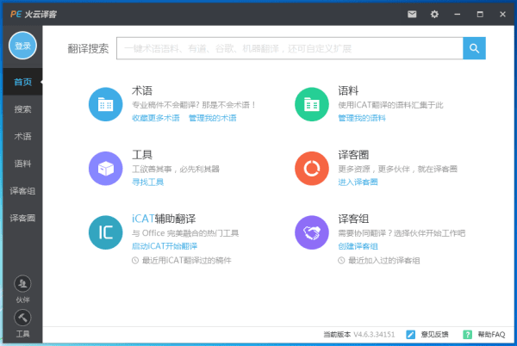517x346 pixels.
Task: Click the 译客组 card heading
Action: (353, 219)
